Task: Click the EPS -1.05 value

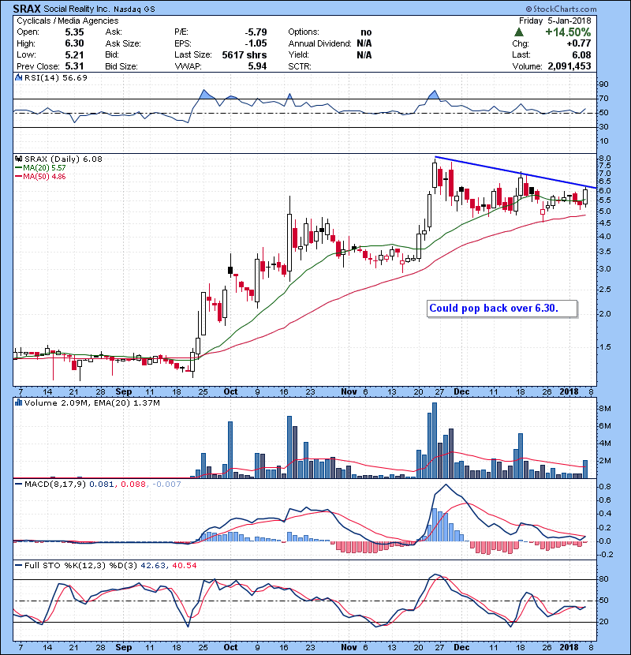Action: [256, 43]
